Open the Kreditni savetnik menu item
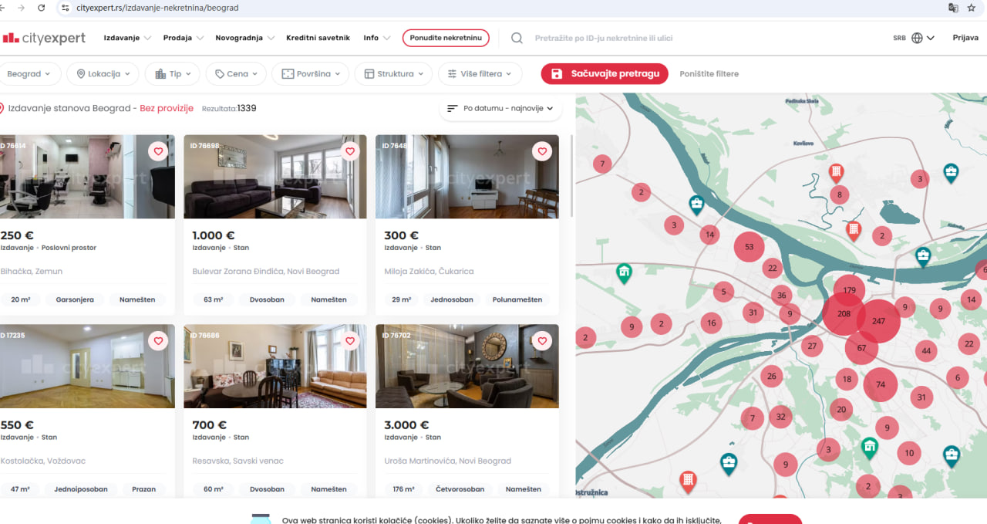 click(x=318, y=38)
